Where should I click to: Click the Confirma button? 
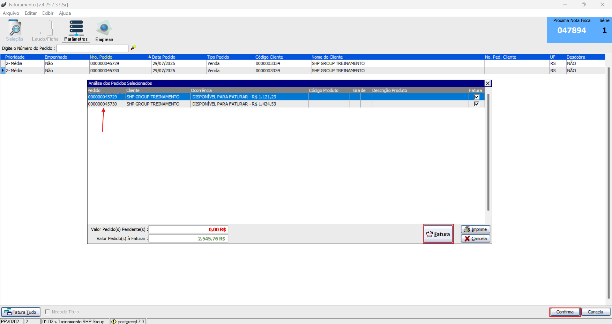point(564,312)
